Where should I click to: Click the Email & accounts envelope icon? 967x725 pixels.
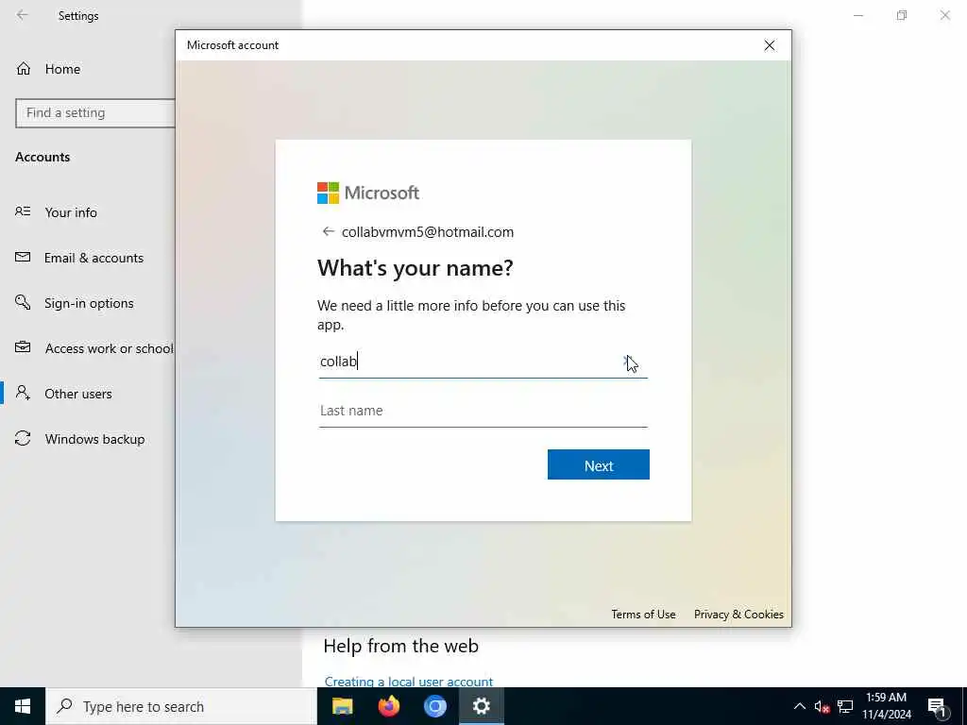pos(23,257)
